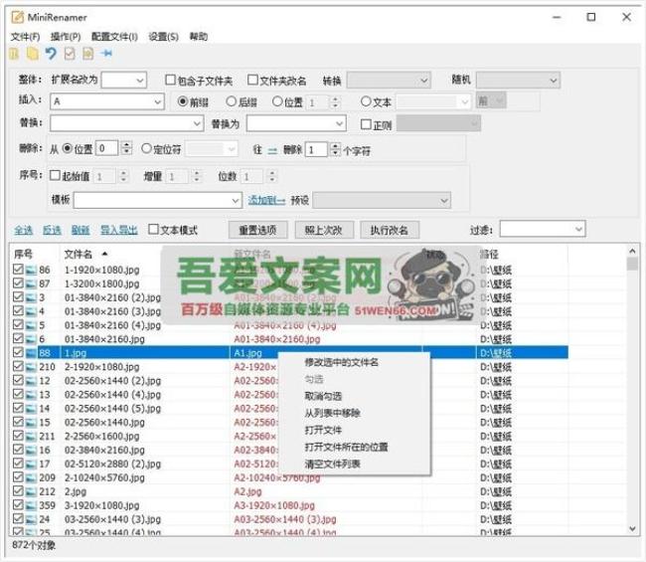Click image icon of row 1-1920×1080.jpg
The height and width of the screenshot is (562, 646).
[31, 271]
